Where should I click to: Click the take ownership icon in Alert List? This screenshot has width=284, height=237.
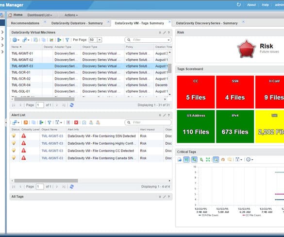[x=91, y=123]
